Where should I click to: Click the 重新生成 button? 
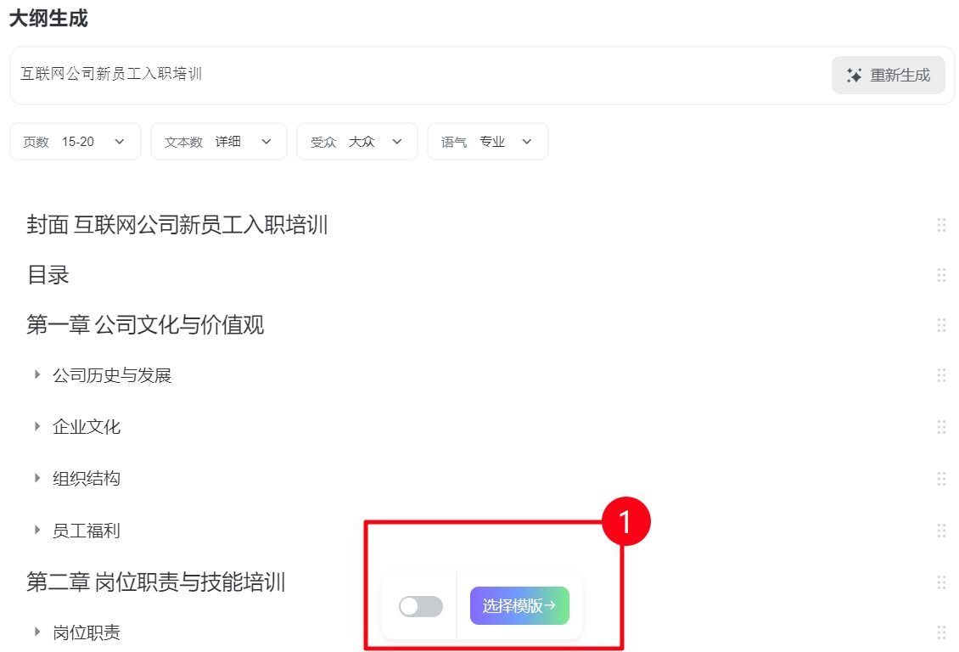click(888, 76)
